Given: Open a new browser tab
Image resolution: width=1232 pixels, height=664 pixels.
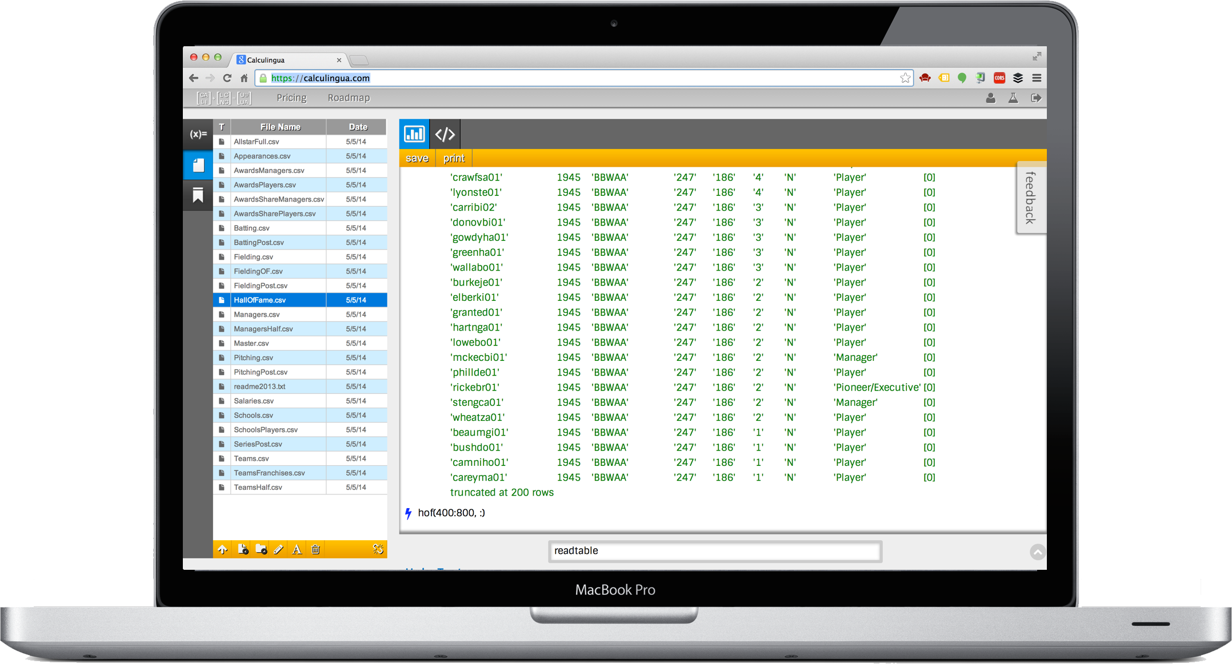Looking at the screenshot, I should point(359,60).
